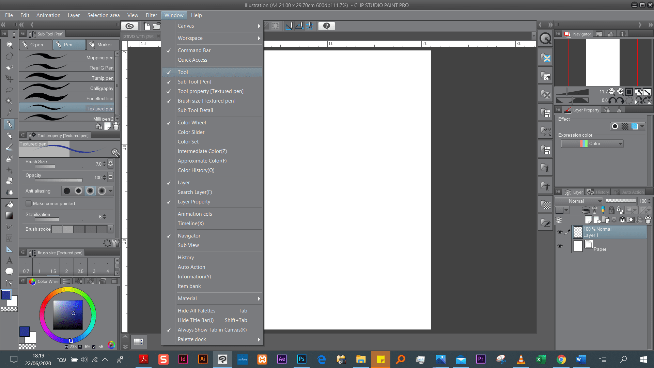Delete sub tool with trash icon

(x=116, y=126)
